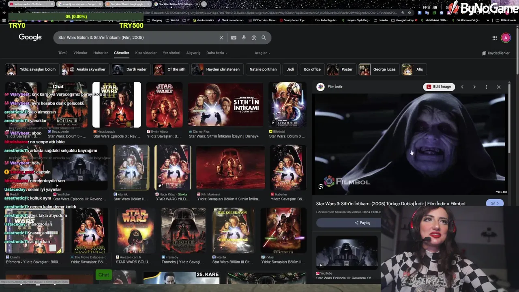Click the Lens search icon on preview image
The width and height of the screenshot is (519, 292).
pos(321,187)
